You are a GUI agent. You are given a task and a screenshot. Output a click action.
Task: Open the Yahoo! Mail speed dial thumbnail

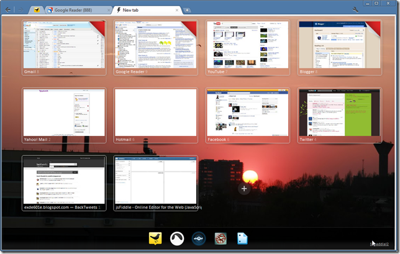[63, 112]
